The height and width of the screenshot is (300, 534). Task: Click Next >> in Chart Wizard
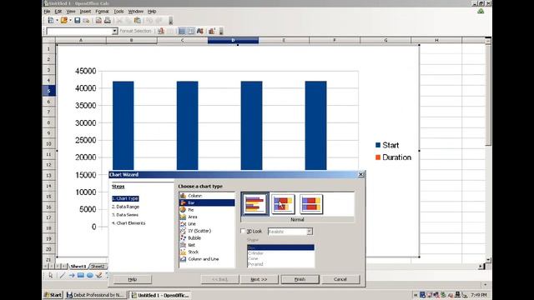pos(259,279)
